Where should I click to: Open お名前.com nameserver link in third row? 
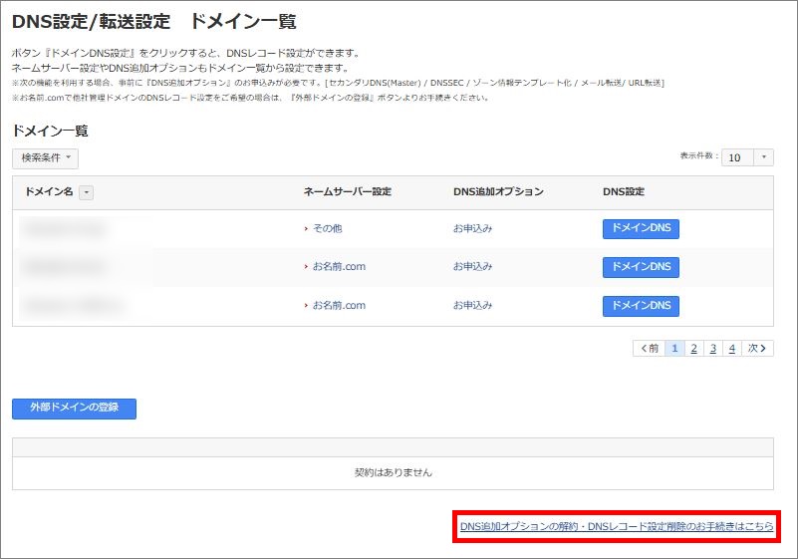tap(339, 306)
